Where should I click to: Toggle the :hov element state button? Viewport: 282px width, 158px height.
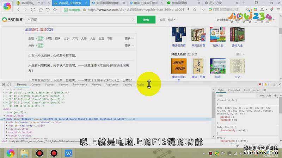[261, 96]
